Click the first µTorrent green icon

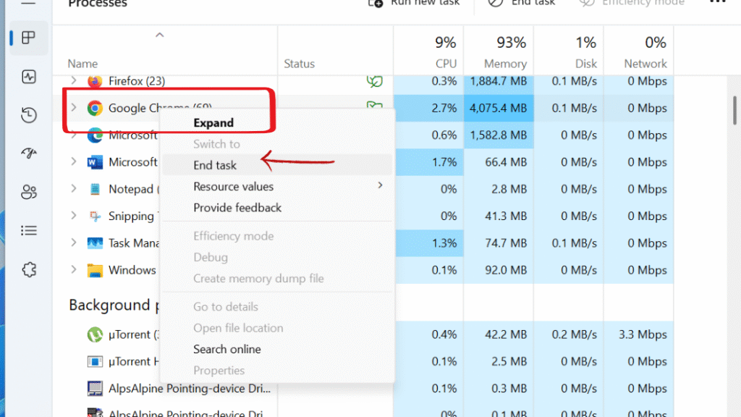(x=95, y=334)
